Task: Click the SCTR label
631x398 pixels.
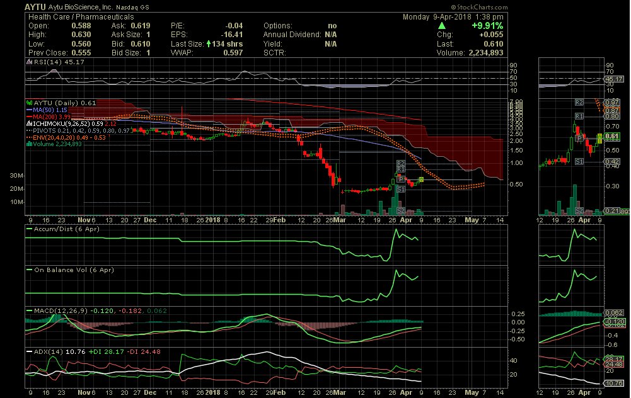Action: [x=274, y=53]
